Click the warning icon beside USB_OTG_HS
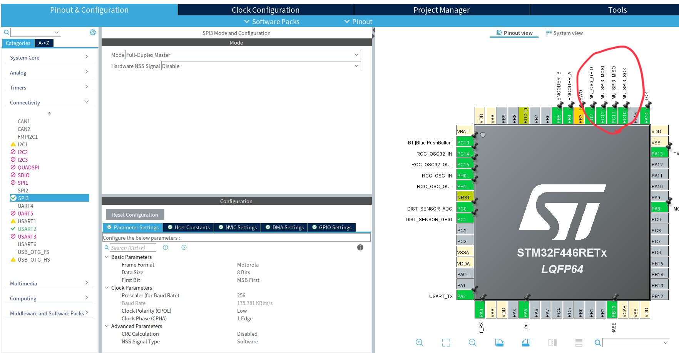The height and width of the screenshot is (353, 679). tap(13, 260)
